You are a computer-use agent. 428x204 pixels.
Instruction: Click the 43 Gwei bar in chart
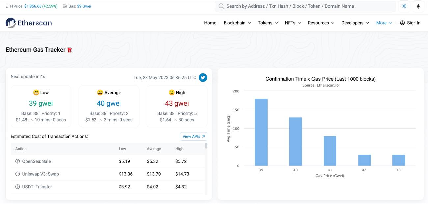pyautogui.click(x=399, y=160)
